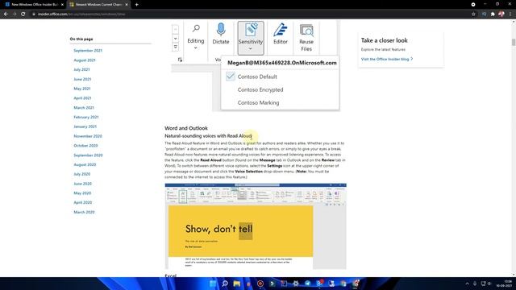Jump to September 2020 section
The height and width of the screenshot is (290, 516).
tap(88, 155)
